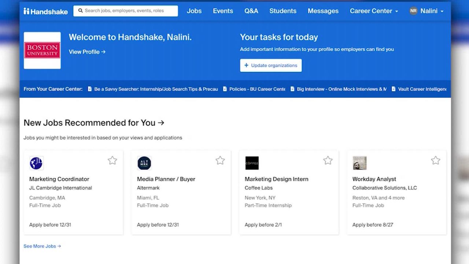Click JL Cambridge International employer name
The image size is (469, 264).
60,188
